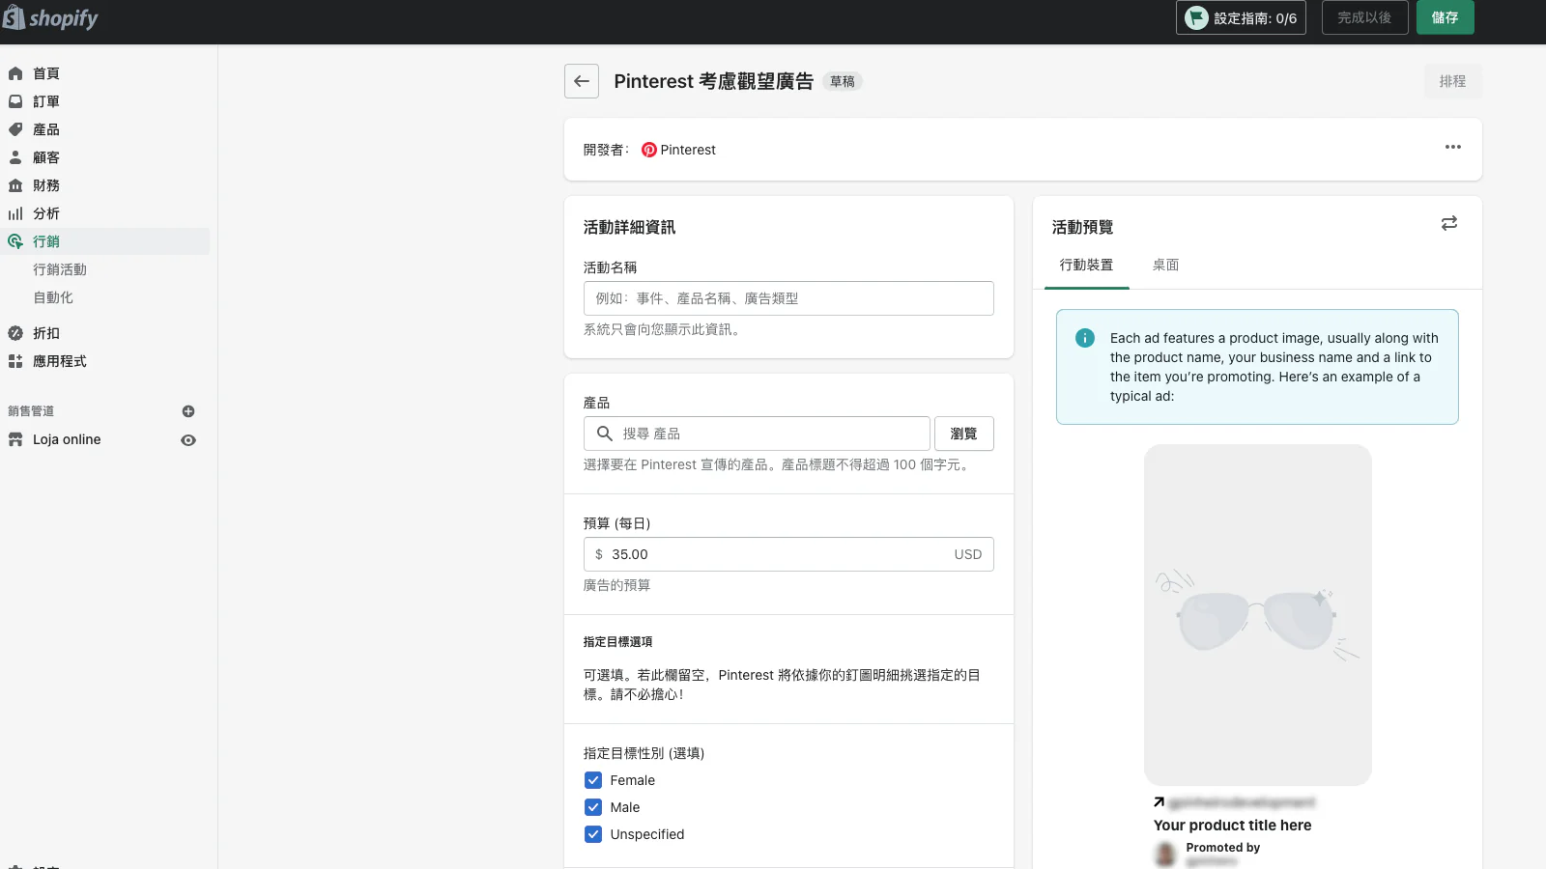This screenshot has height=869, width=1546.
Task: Click the 草稿 draft status badge
Action: 843,82
